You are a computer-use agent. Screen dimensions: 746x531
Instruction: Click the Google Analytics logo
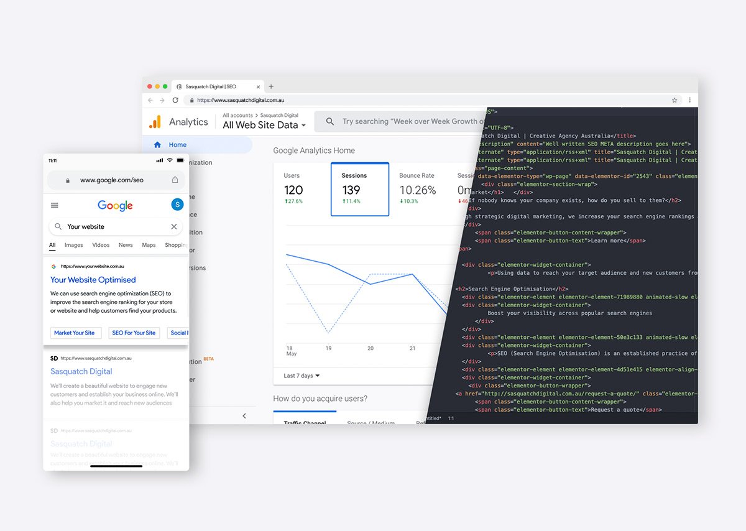155,122
